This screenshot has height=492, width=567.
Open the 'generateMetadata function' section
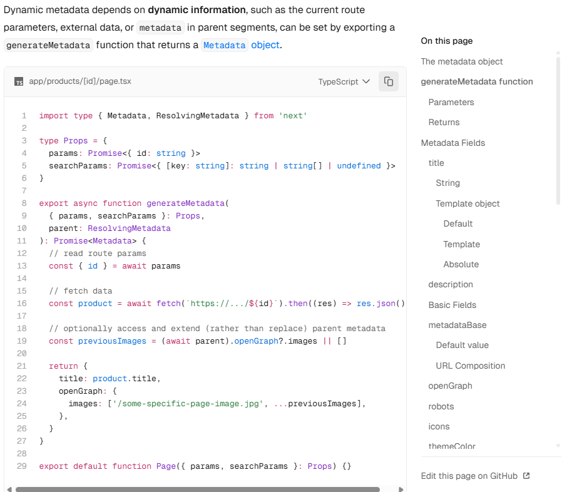click(477, 81)
